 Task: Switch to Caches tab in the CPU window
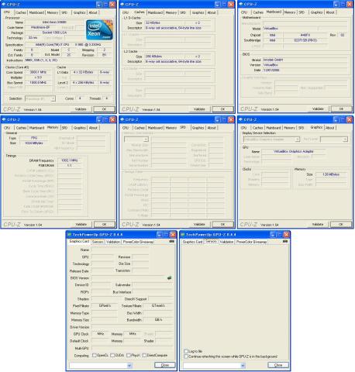coord(21,12)
